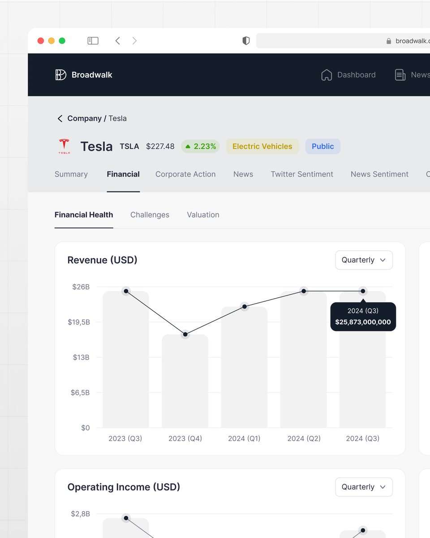This screenshot has width=430, height=538.
Task: Click the $19,5B axis label
Action: tap(79, 322)
